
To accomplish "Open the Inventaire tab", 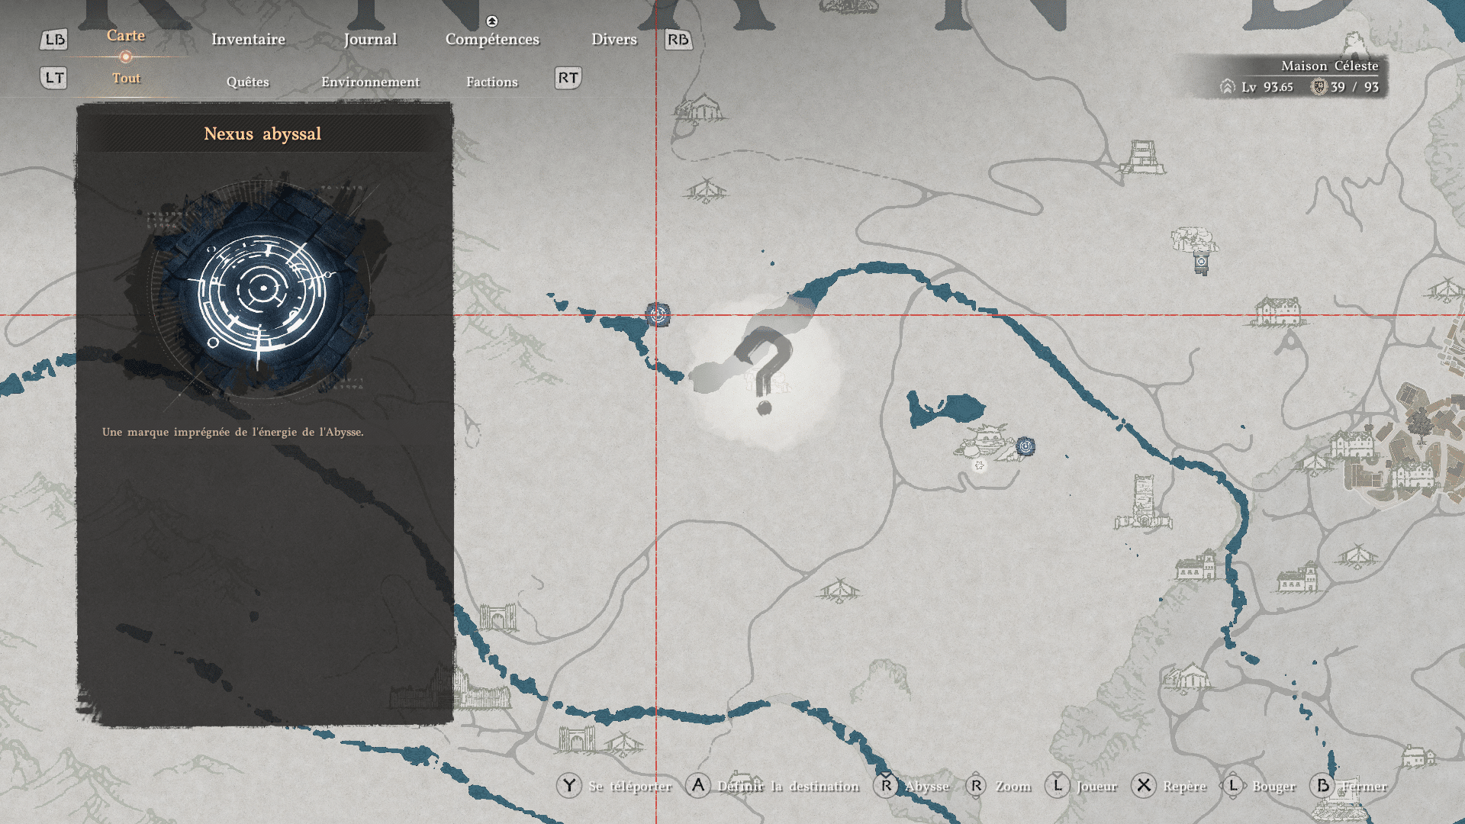I will point(248,40).
